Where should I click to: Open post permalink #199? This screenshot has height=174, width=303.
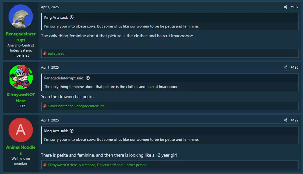pyautogui.click(x=294, y=120)
